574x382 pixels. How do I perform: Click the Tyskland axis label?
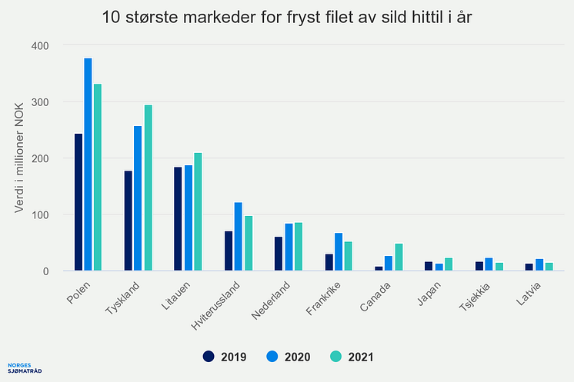coord(123,300)
